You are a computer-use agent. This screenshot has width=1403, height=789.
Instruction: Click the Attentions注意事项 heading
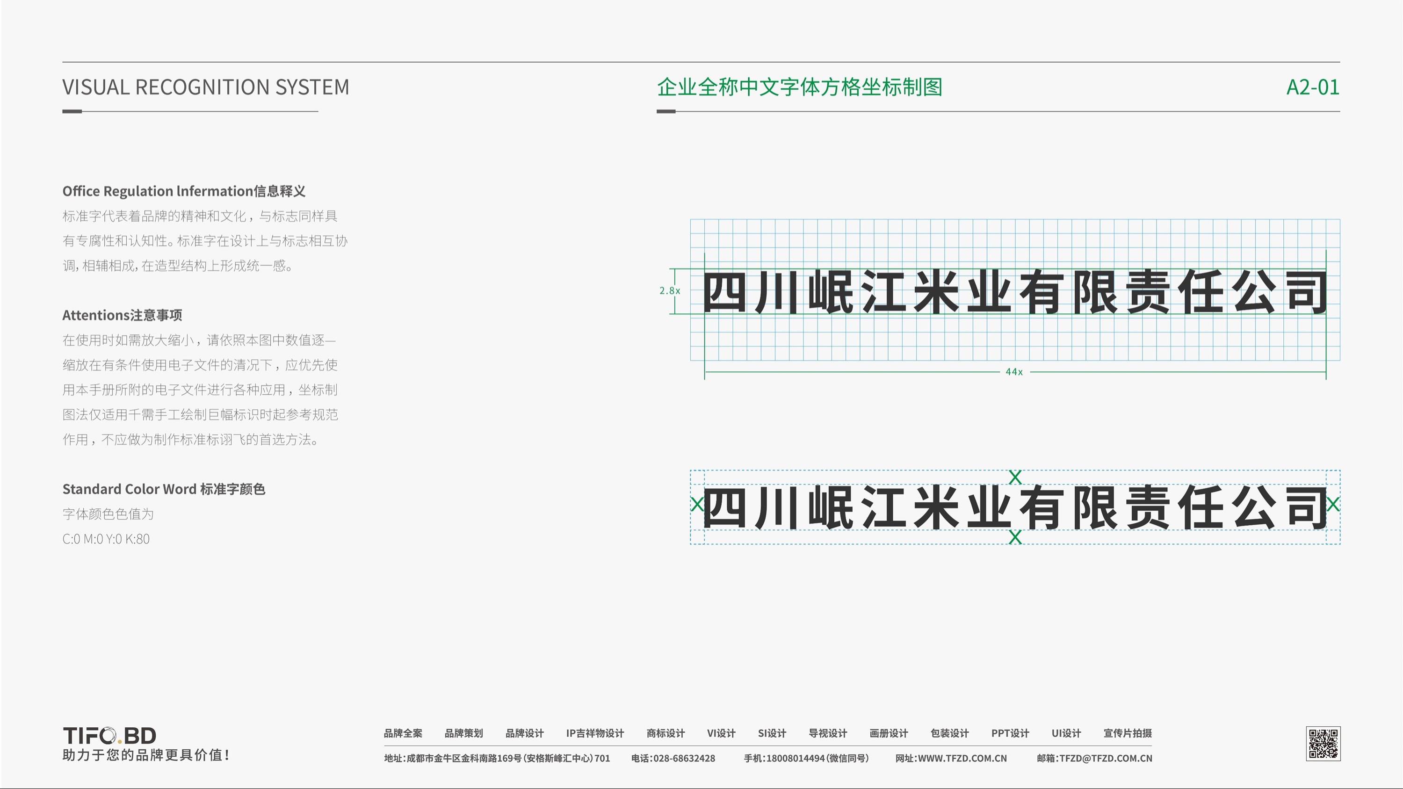pyautogui.click(x=123, y=315)
